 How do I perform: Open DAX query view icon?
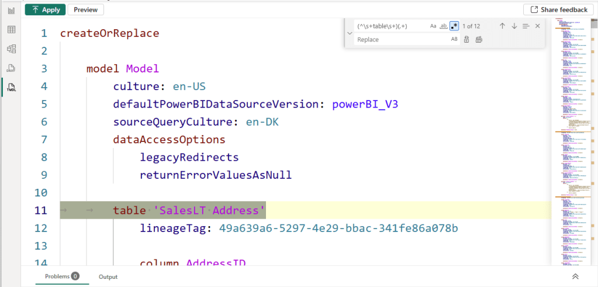11,68
